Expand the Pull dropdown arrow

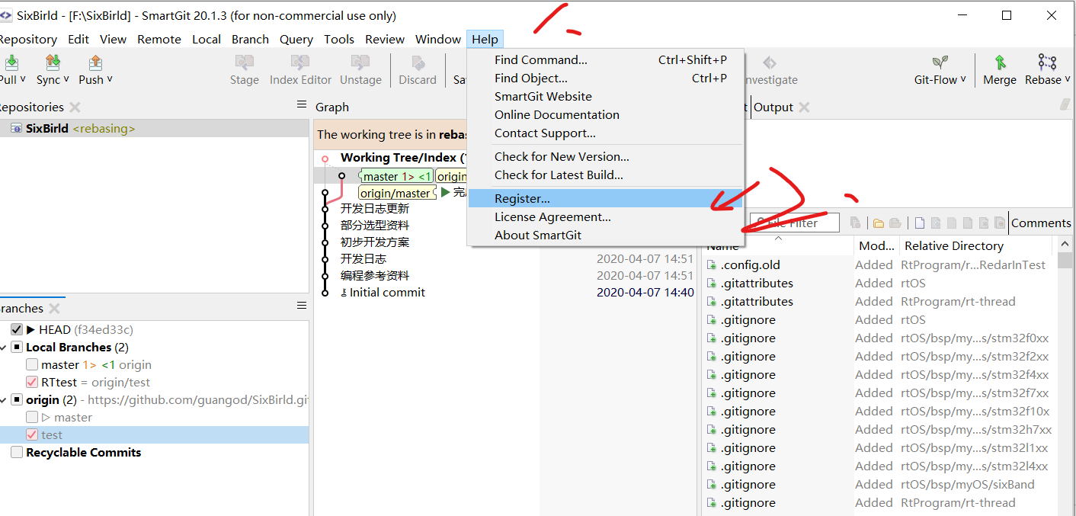[x=24, y=79]
